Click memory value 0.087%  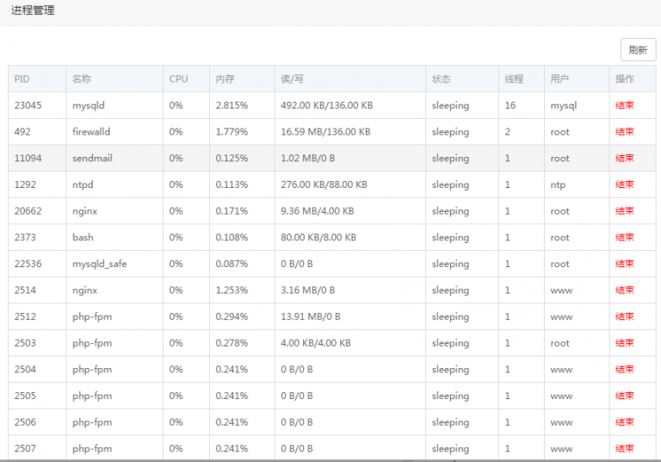point(232,264)
